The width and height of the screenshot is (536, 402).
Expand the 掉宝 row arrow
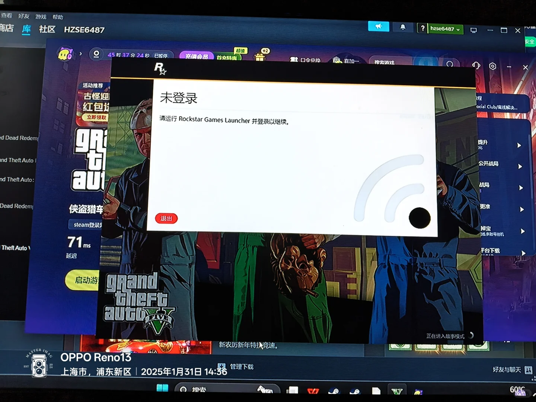tap(523, 231)
